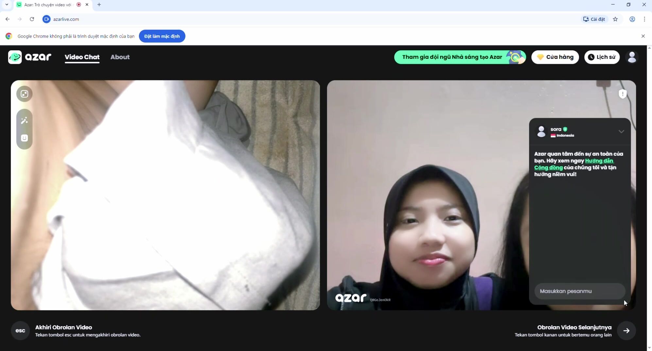The width and height of the screenshot is (652, 351).
Task: Click the Indonesia country label
Action: coord(565,135)
